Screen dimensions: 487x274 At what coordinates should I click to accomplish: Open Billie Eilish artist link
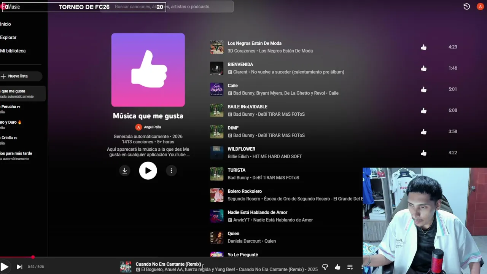pyautogui.click(x=238, y=156)
